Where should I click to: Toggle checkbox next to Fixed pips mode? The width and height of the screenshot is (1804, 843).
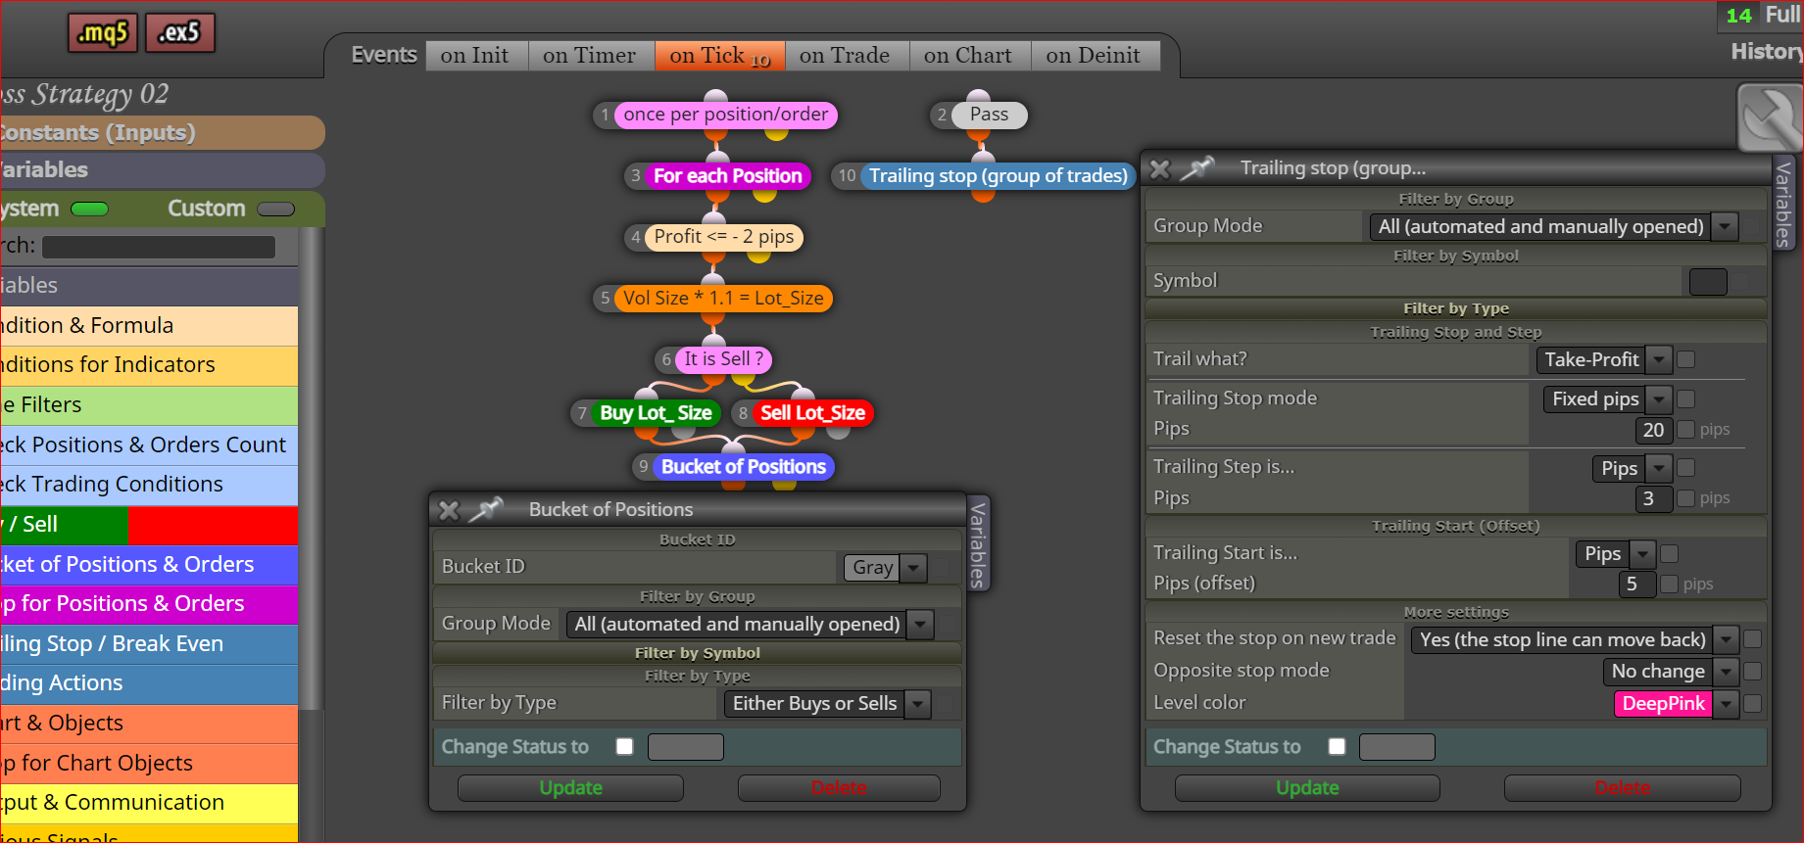point(1686,398)
